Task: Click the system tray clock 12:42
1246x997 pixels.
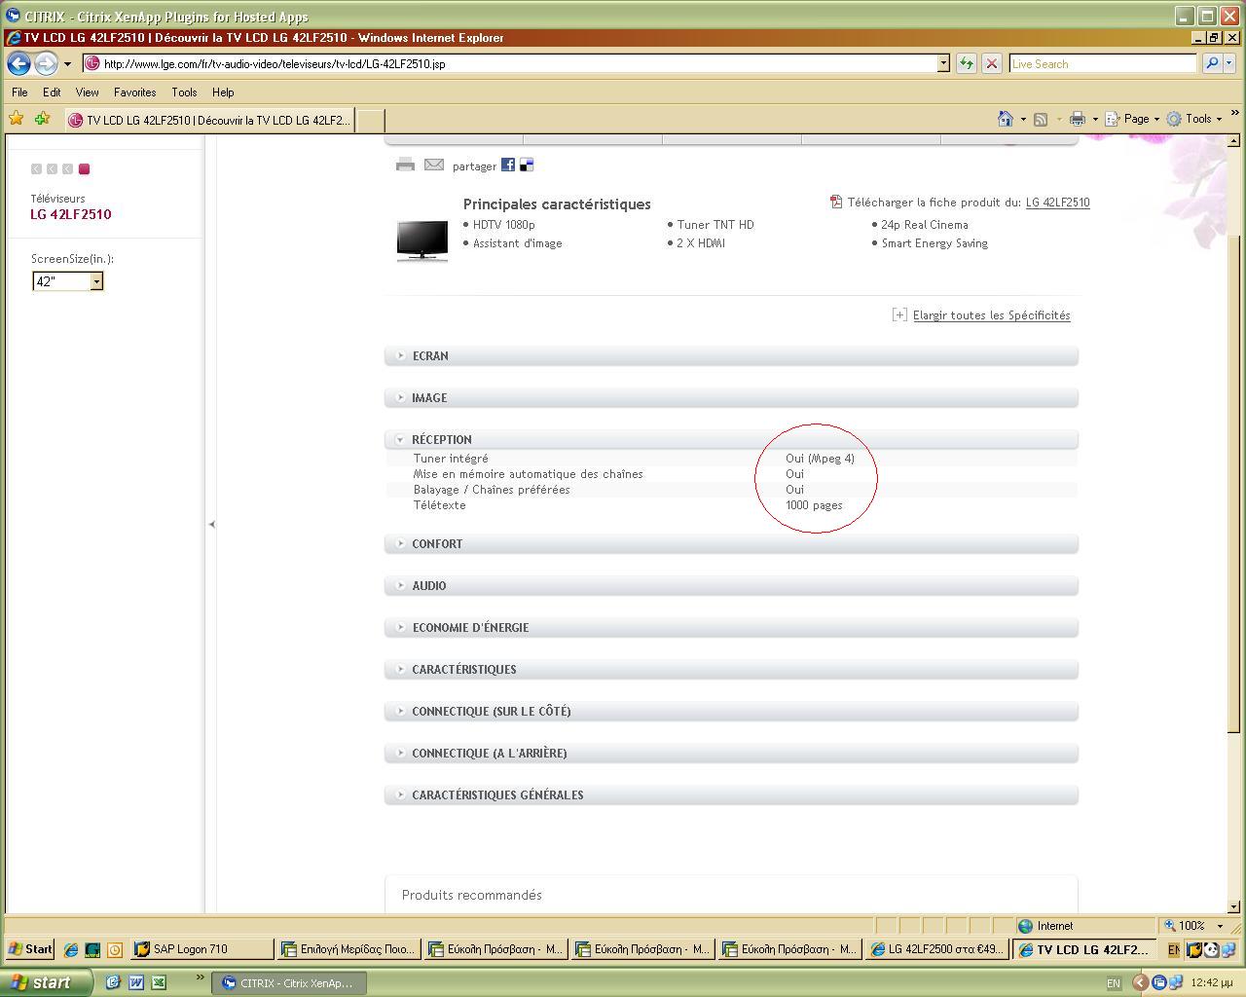Action: pos(1212,983)
